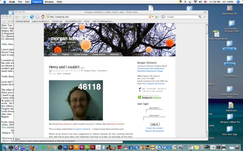243x151 pixels.
Task: Click the volume icon in menu bar
Action: point(200,2)
